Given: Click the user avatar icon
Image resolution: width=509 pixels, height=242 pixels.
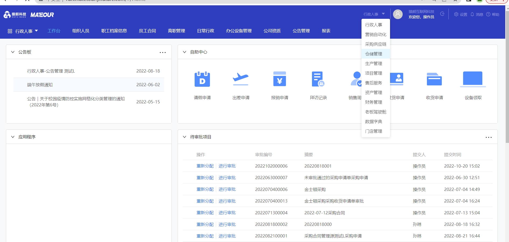Looking at the screenshot, I should click(x=398, y=14).
